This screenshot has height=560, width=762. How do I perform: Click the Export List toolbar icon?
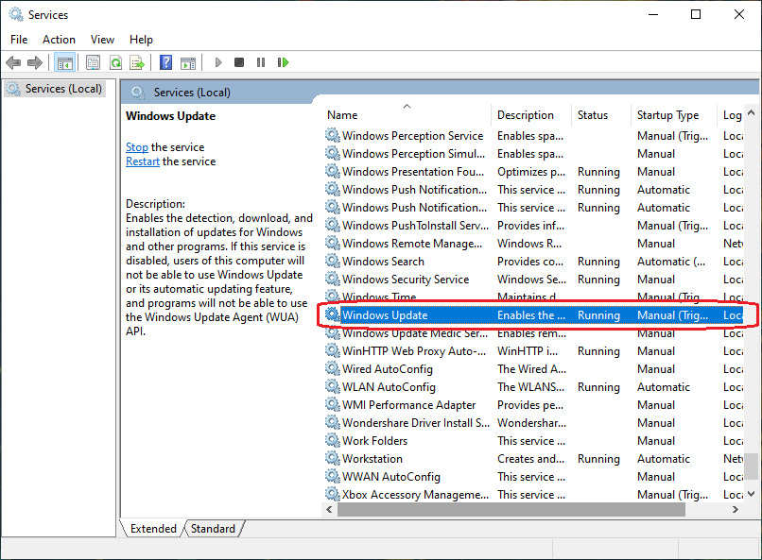click(137, 62)
